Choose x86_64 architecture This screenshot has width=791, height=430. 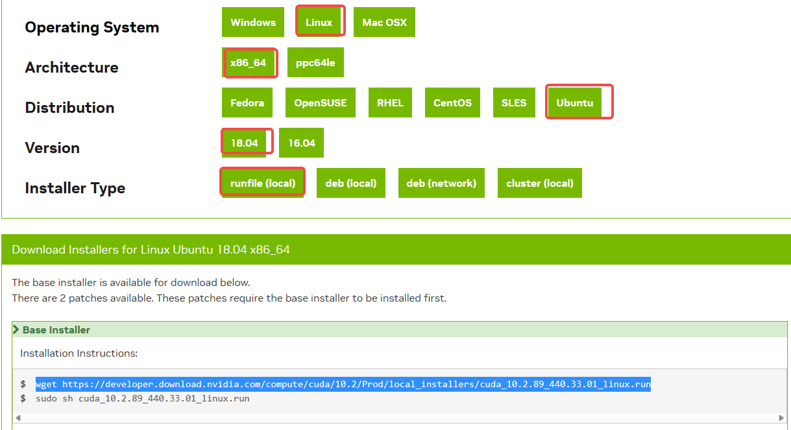248,63
